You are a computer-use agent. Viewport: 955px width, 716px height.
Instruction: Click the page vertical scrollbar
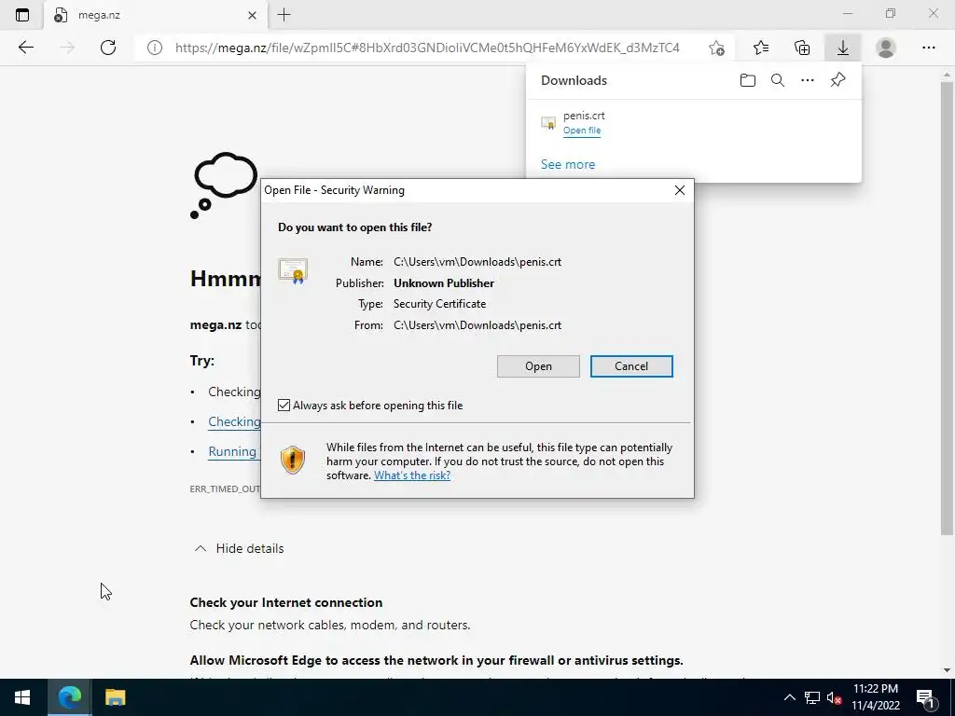[x=948, y=310]
